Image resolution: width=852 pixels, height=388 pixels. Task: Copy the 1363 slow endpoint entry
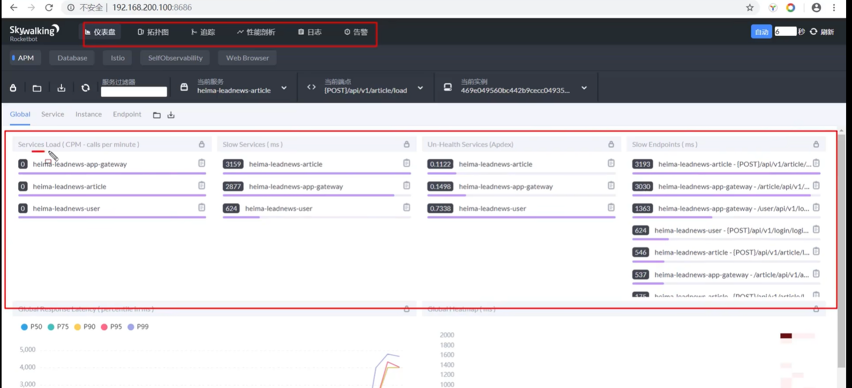point(816,207)
